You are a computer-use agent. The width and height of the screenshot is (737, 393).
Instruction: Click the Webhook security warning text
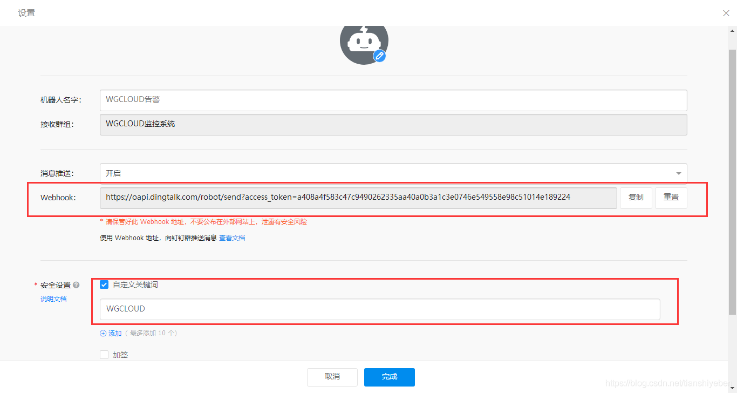coord(203,222)
